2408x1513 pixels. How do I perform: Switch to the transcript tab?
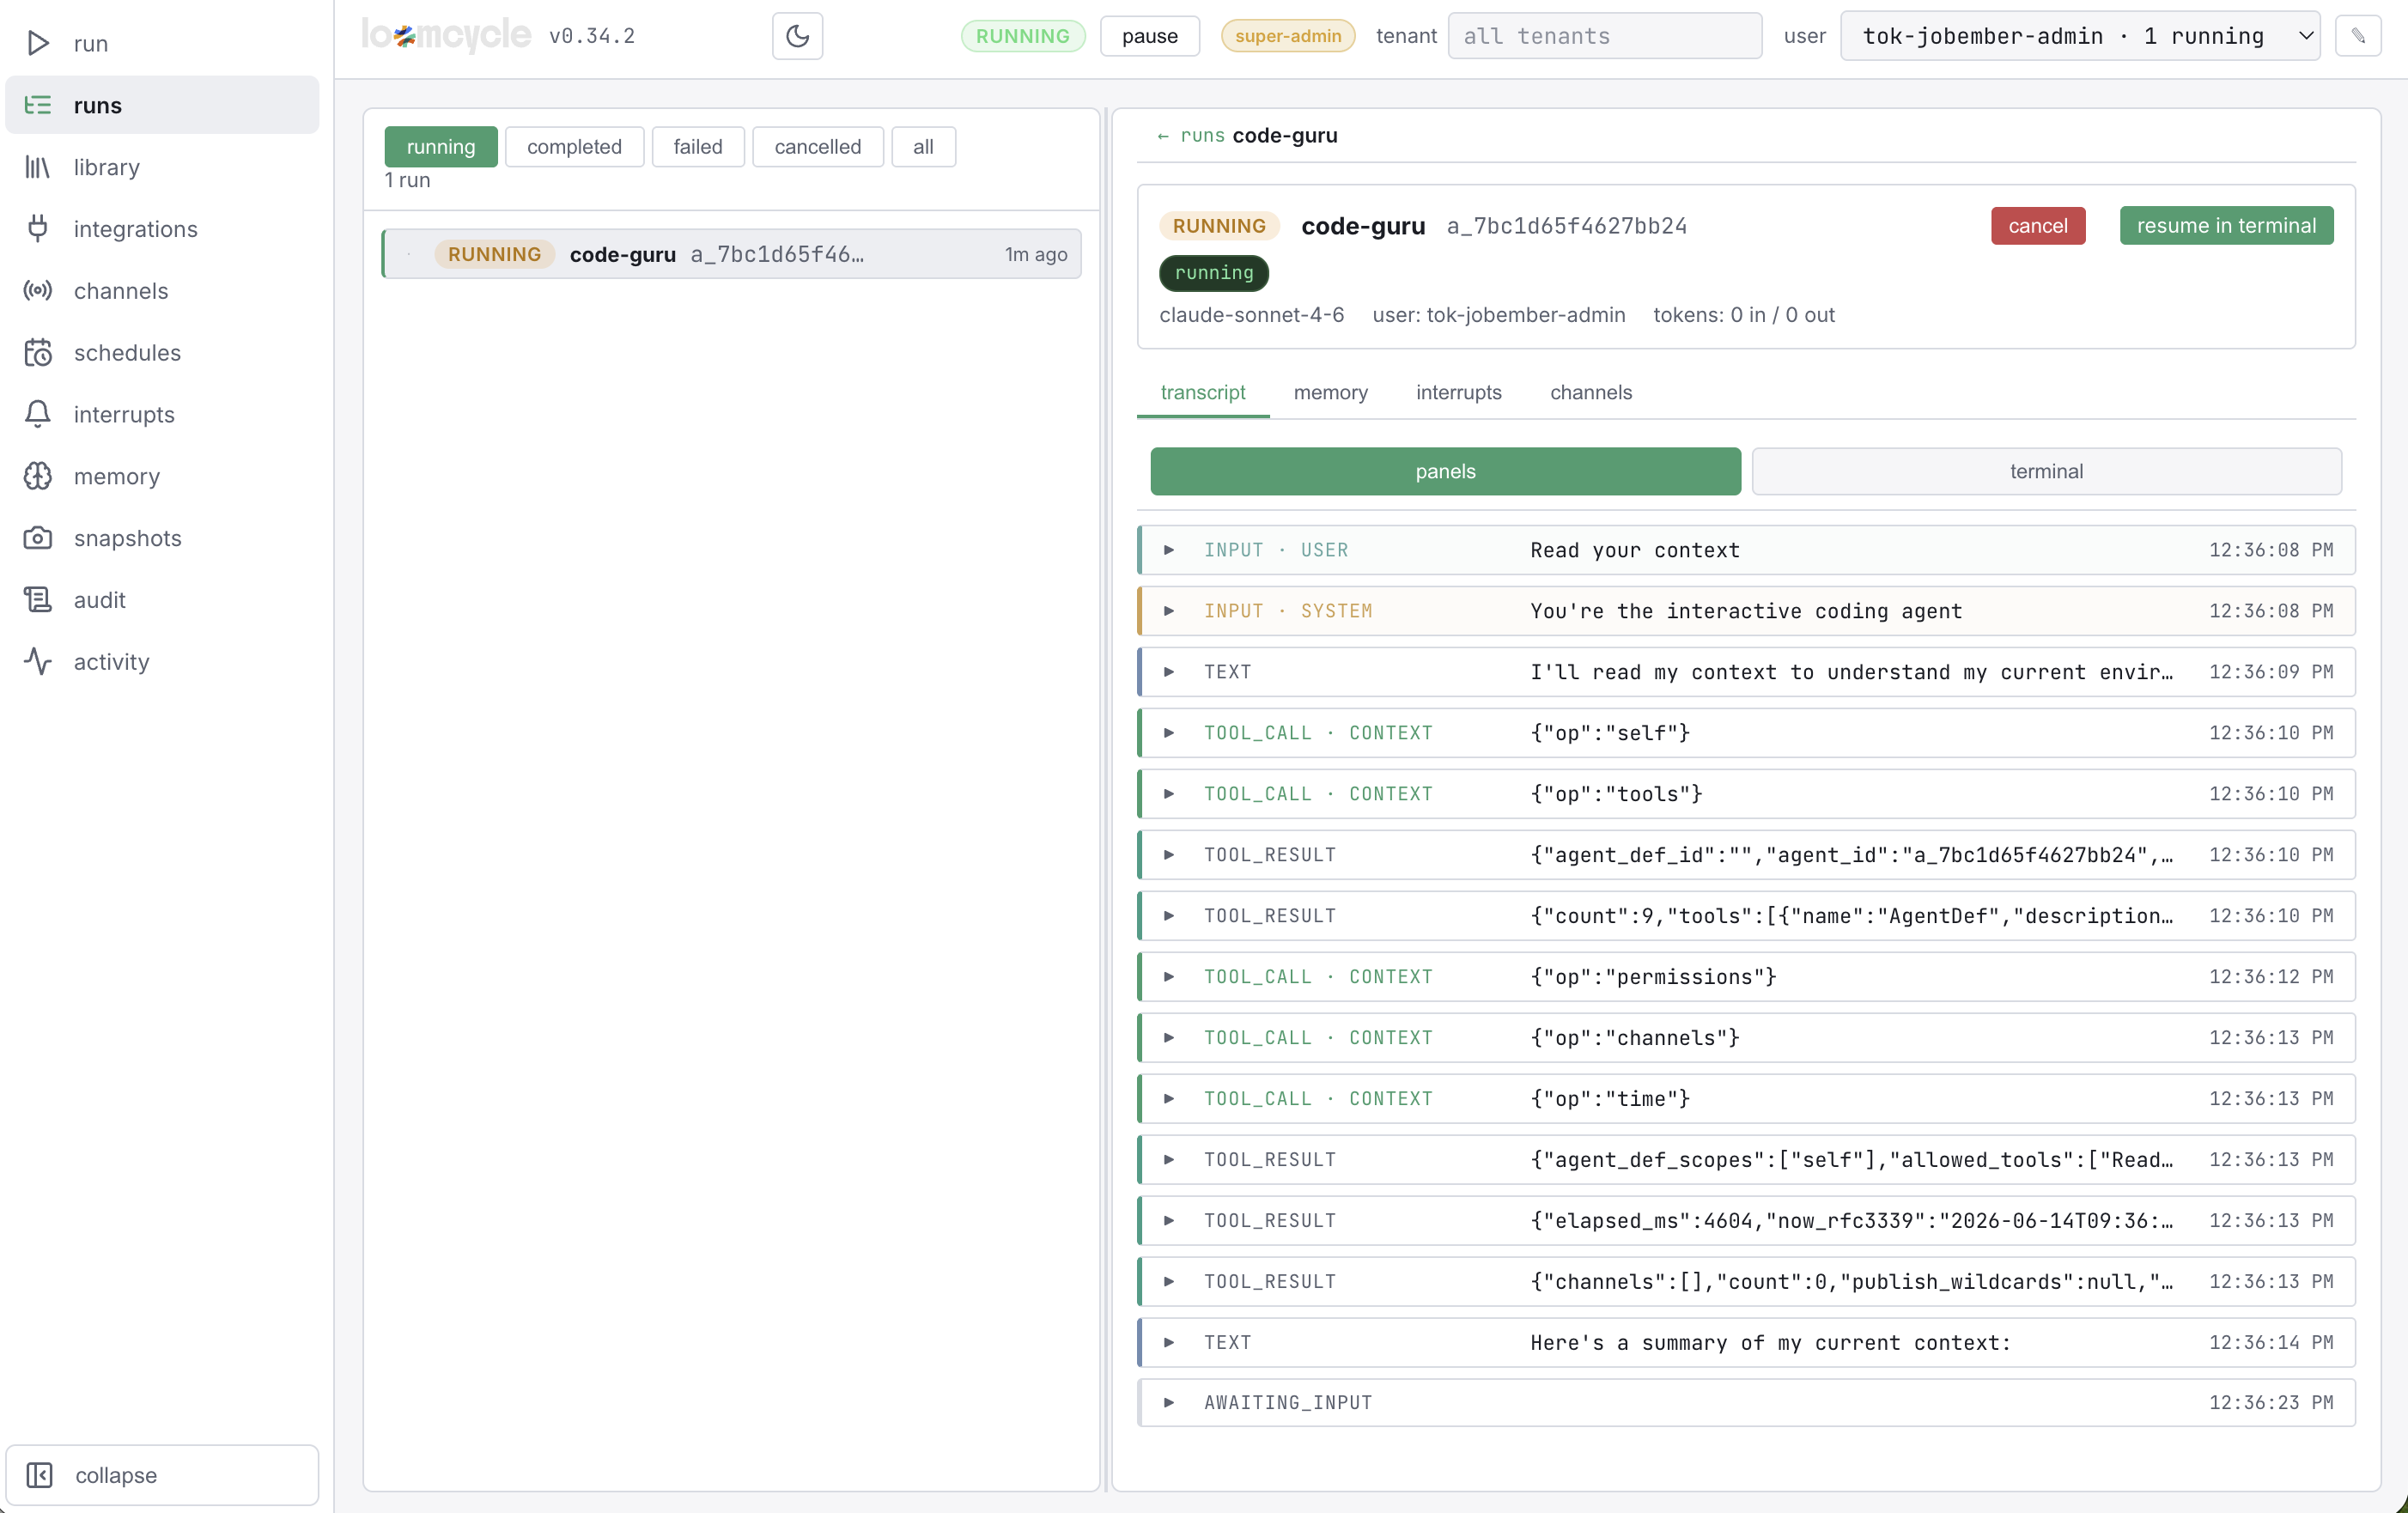click(x=1203, y=393)
